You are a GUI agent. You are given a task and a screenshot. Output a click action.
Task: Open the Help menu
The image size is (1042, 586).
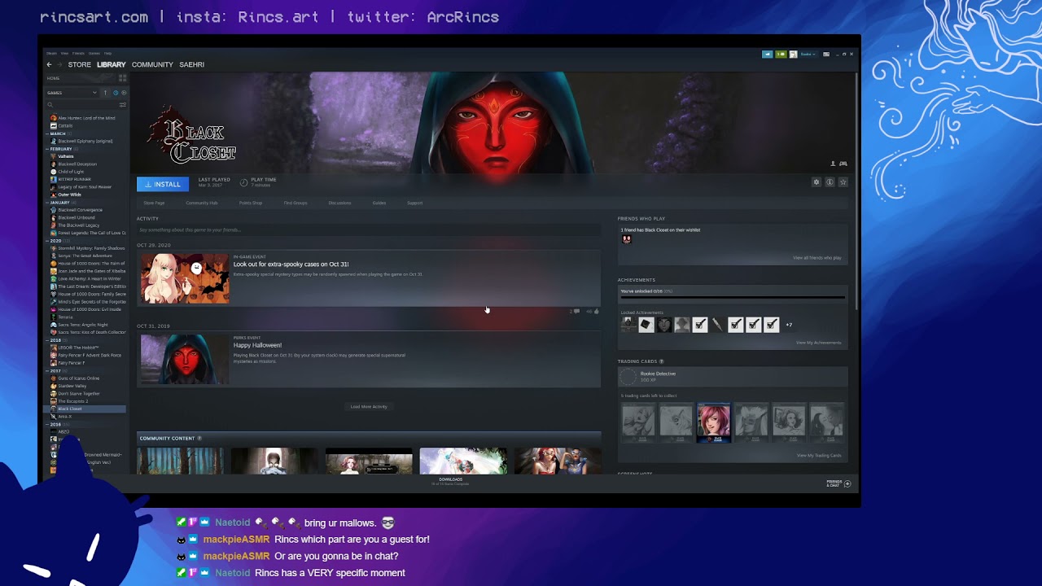coord(107,53)
